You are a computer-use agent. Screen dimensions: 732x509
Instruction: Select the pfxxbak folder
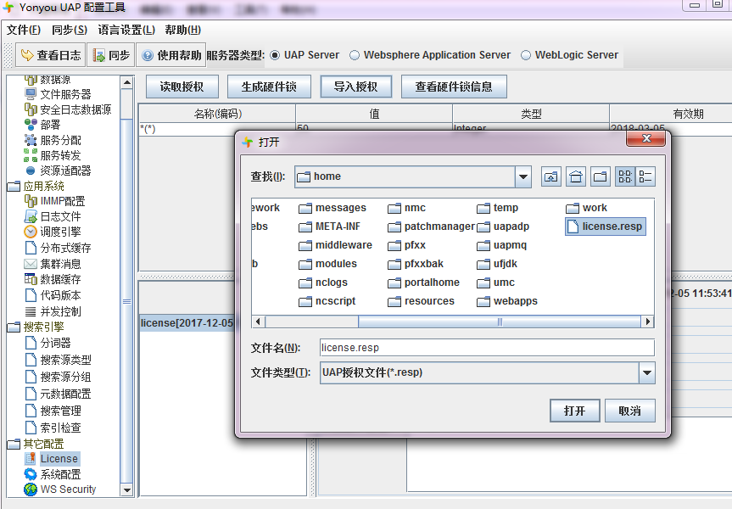pos(416,264)
